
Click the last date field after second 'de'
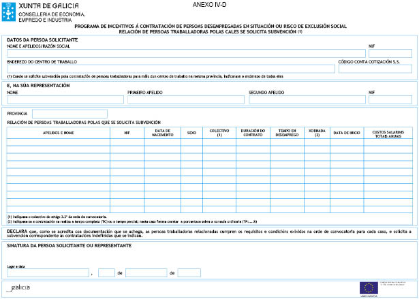point(189,272)
